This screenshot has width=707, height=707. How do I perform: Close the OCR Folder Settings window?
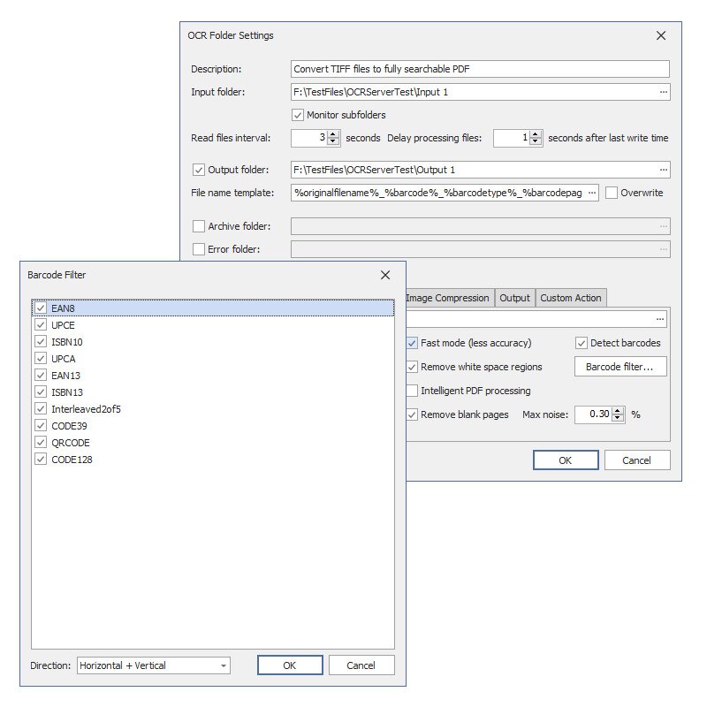pos(661,35)
